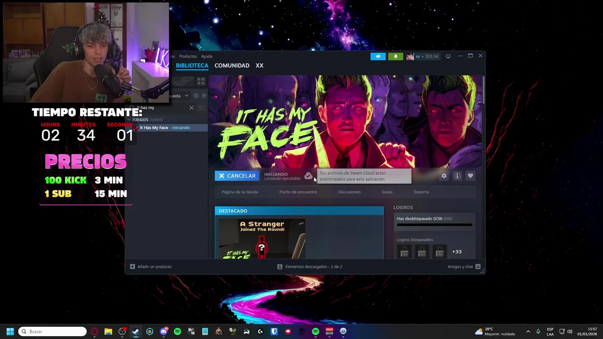Open Opera GX from taskbar
The height and width of the screenshot is (339, 603).
[95, 331]
